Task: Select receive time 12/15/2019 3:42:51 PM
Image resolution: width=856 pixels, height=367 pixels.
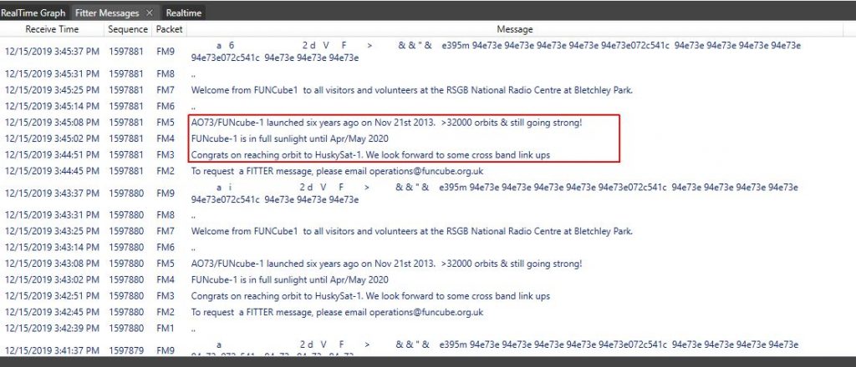Action: tap(53, 296)
